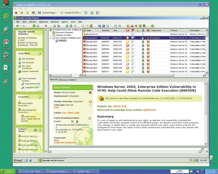Click the green Help question-mark toolbar icon

(152, 26)
